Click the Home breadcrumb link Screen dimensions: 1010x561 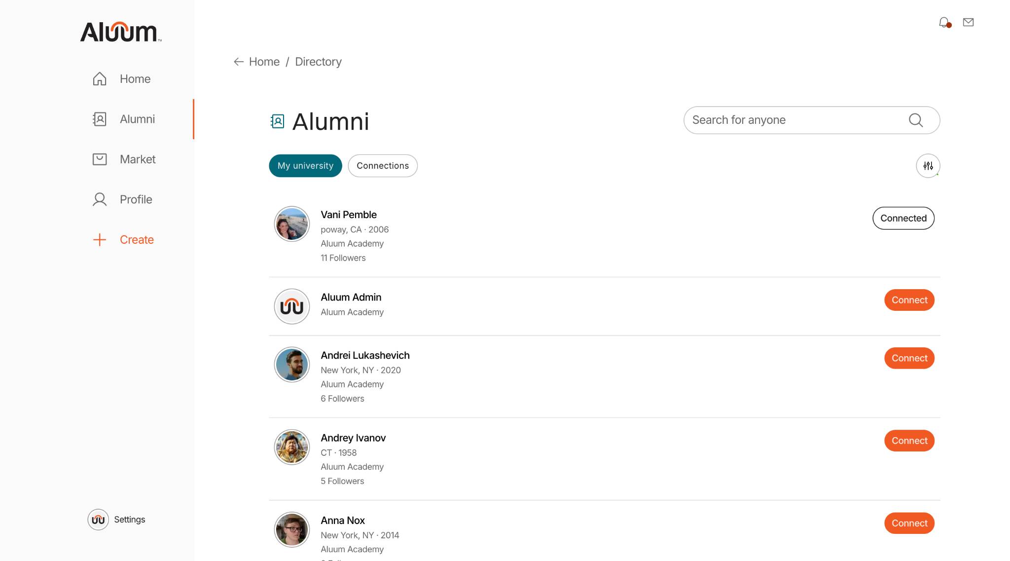coord(264,62)
